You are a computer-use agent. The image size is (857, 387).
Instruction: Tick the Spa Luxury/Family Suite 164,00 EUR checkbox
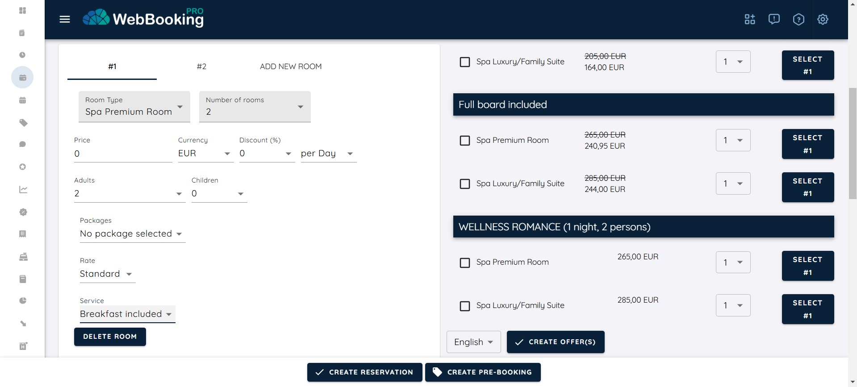[465, 62]
